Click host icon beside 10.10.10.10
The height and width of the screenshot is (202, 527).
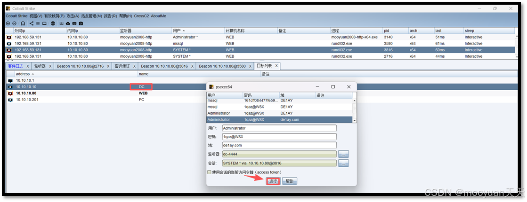pyautogui.click(x=10, y=87)
